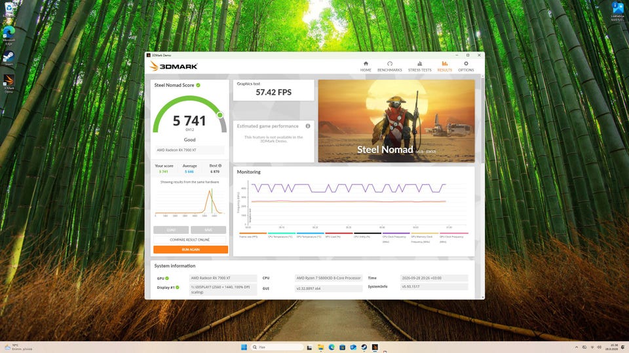Toggle the GPU Memory Clock Frequency legend item
The height and width of the screenshot is (353, 629).
pos(425,237)
